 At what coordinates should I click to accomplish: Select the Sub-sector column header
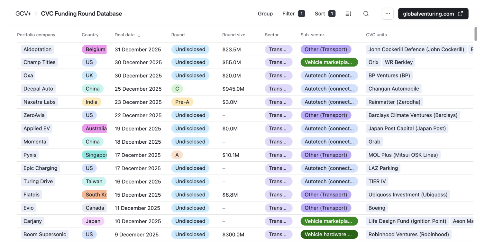(312, 35)
